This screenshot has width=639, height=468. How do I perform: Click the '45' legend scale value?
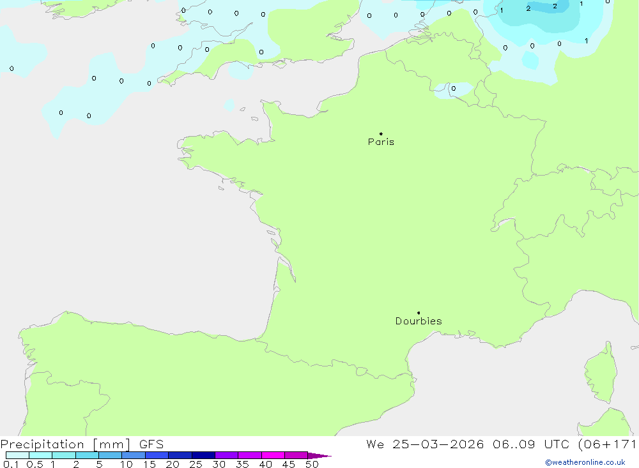(x=289, y=464)
